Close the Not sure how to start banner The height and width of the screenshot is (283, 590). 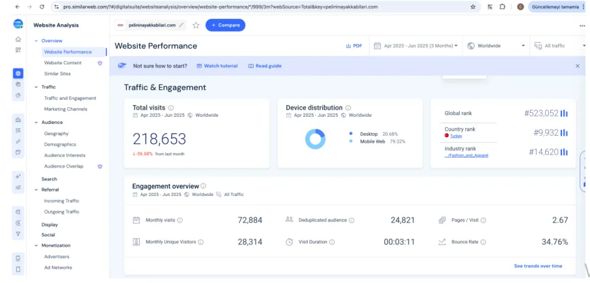click(x=578, y=66)
